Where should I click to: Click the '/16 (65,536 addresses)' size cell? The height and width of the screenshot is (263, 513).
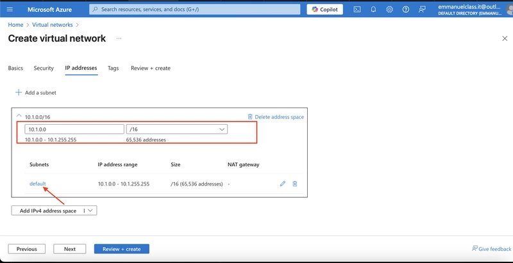(197, 184)
